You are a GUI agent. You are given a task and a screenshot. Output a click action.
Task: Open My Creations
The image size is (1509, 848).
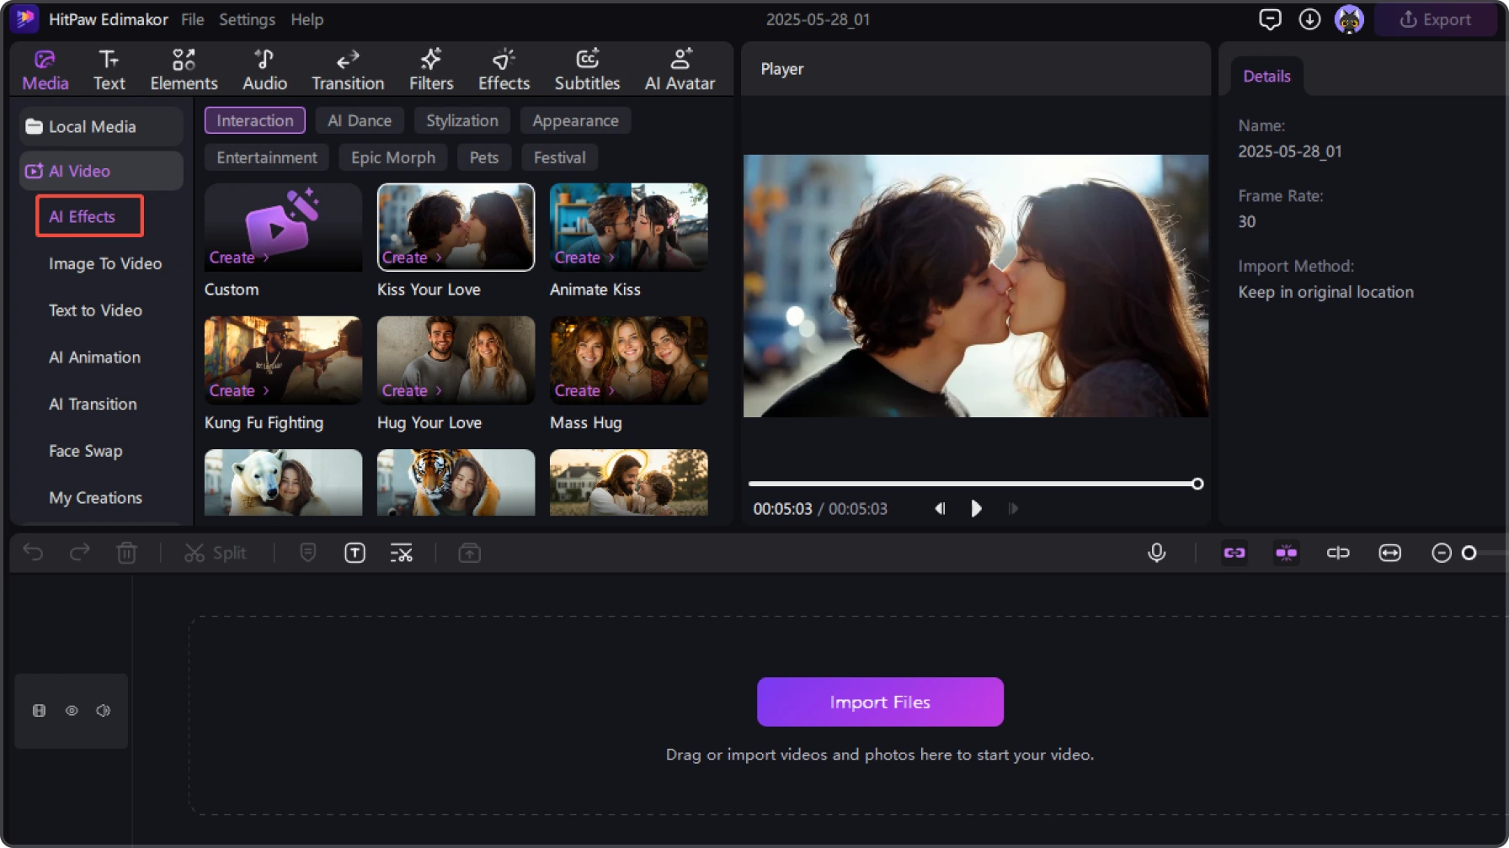(x=95, y=498)
